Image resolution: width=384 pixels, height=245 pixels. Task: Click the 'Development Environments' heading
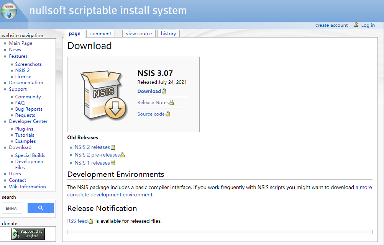(x=116, y=174)
